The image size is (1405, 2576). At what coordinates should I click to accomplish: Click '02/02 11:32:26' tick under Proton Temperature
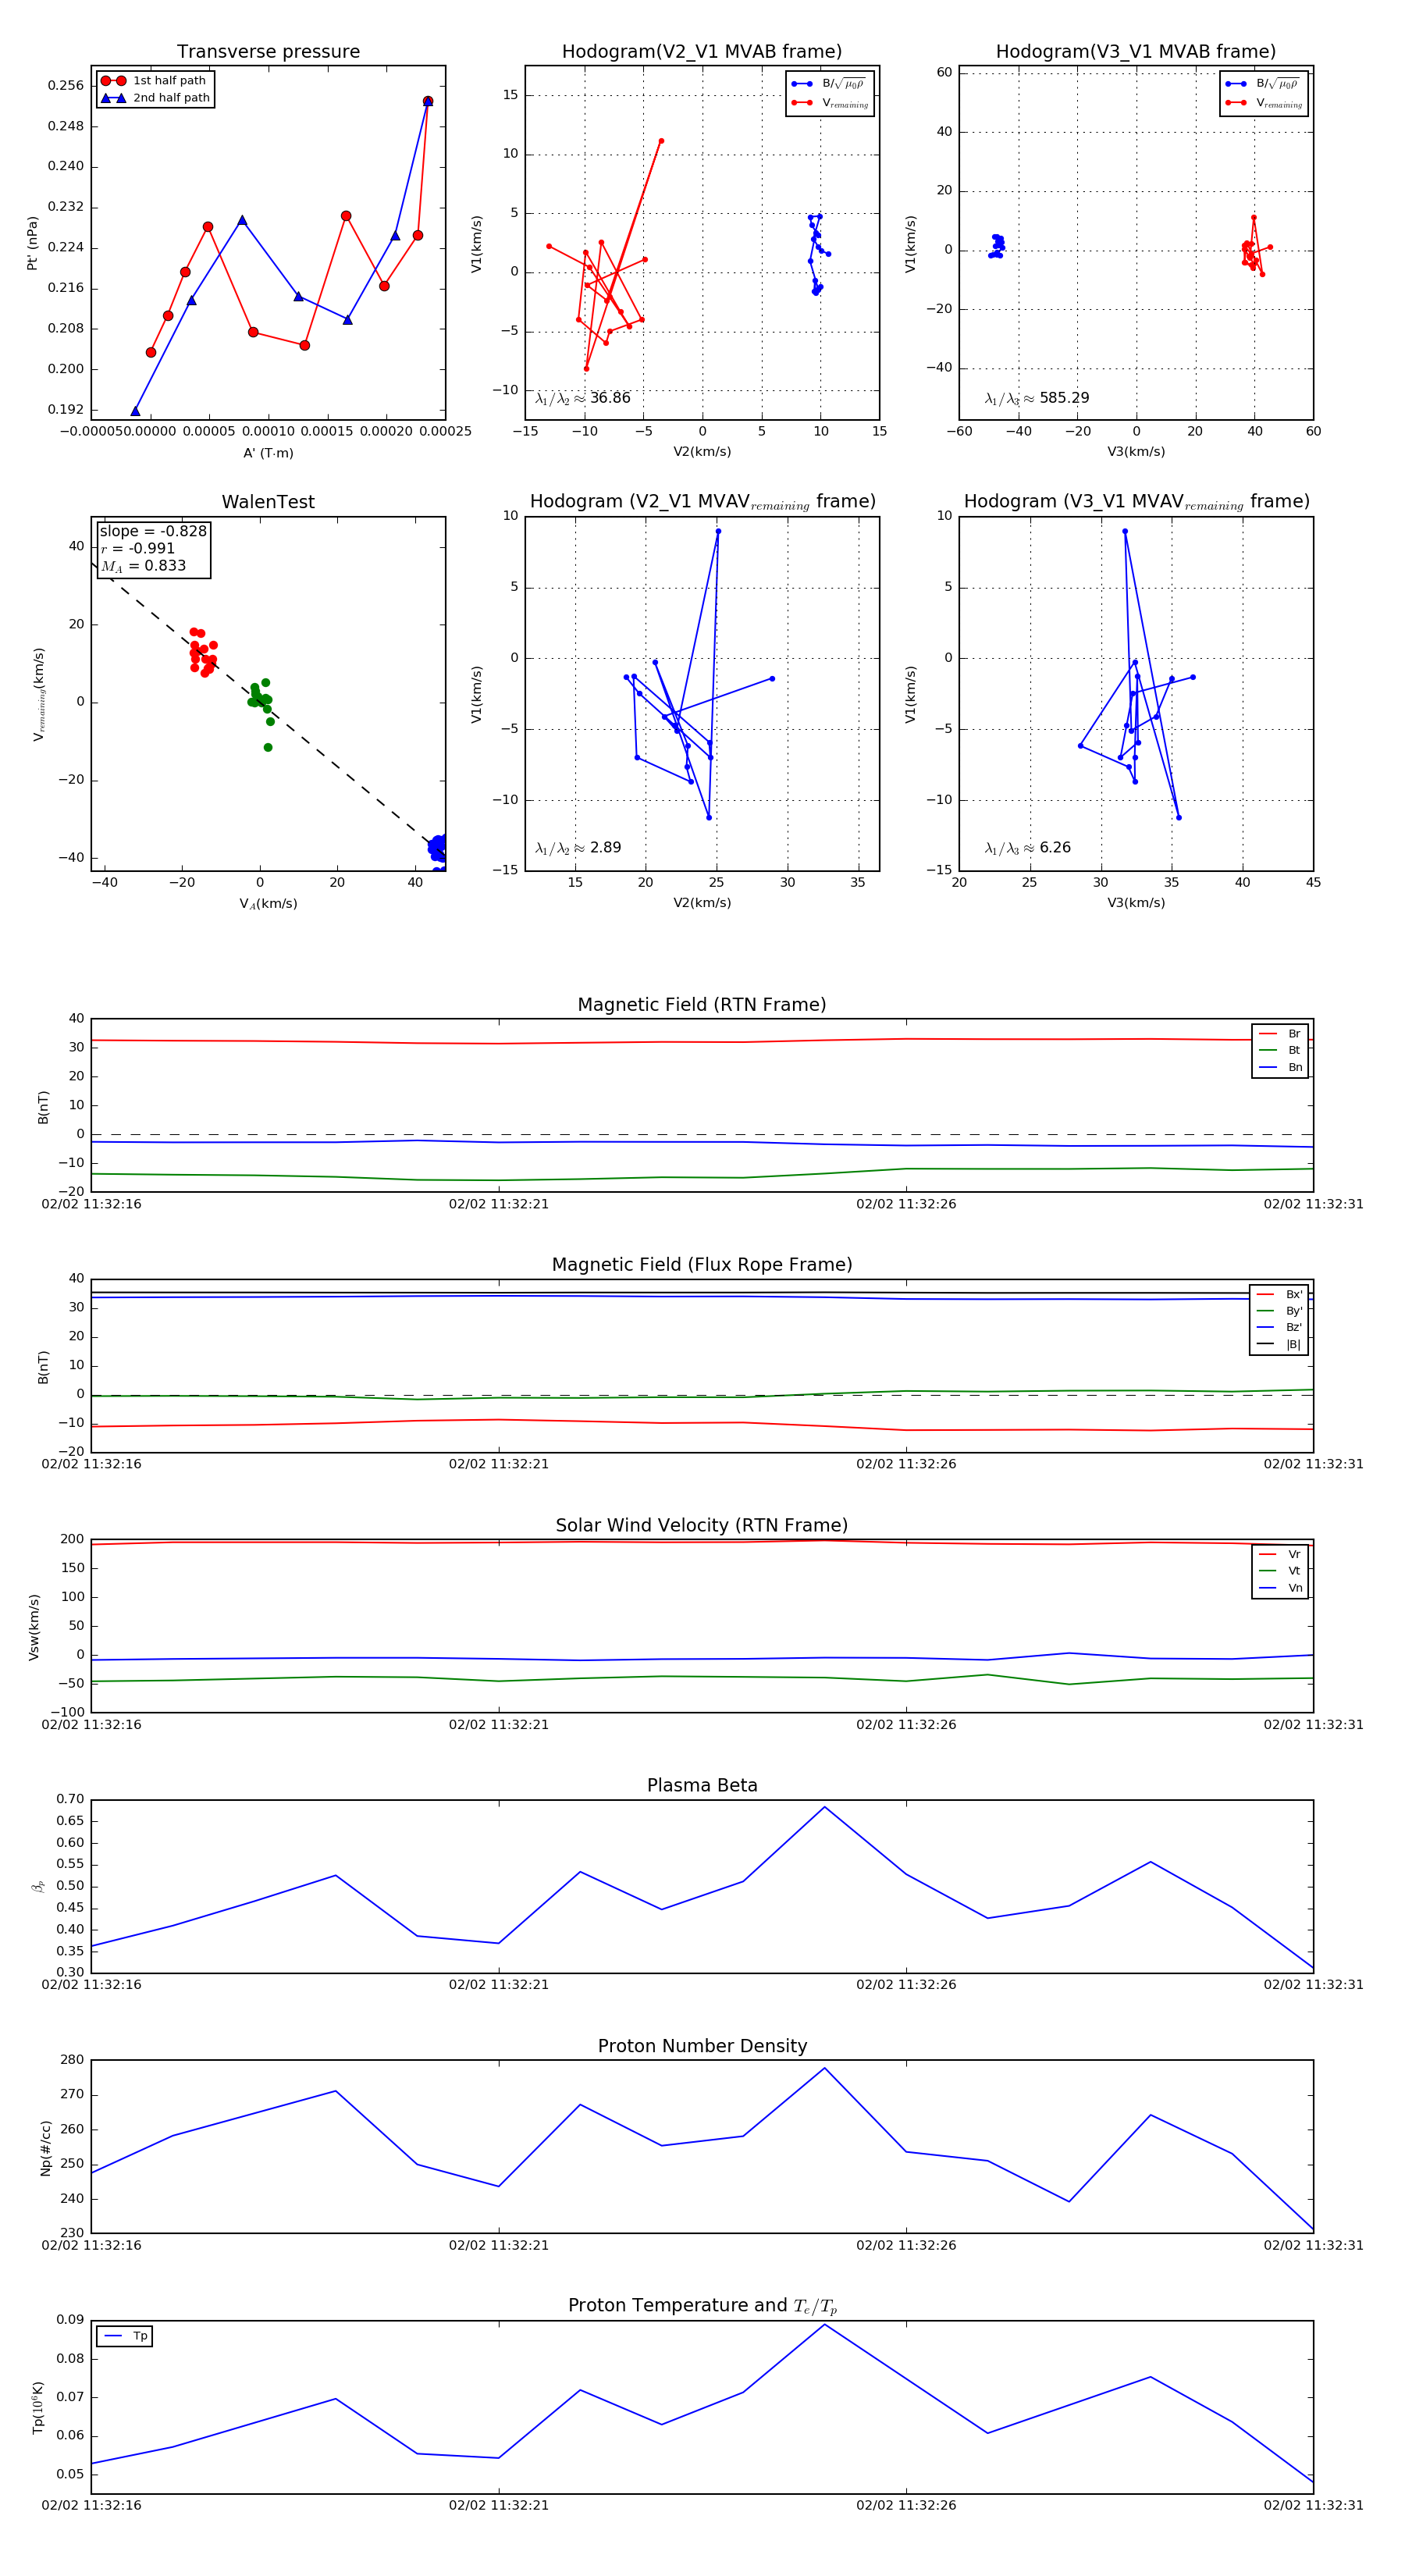click(x=906, y=2506)
